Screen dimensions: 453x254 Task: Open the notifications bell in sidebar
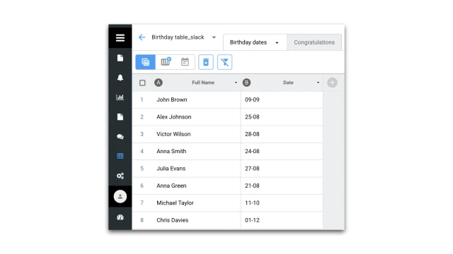click(x=120, y=78)
